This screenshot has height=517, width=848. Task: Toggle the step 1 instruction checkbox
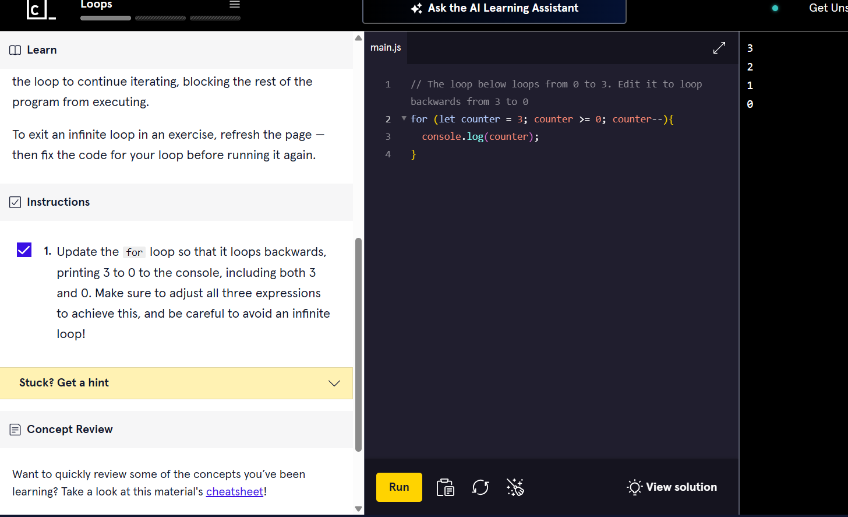click(x=24, y=250)
